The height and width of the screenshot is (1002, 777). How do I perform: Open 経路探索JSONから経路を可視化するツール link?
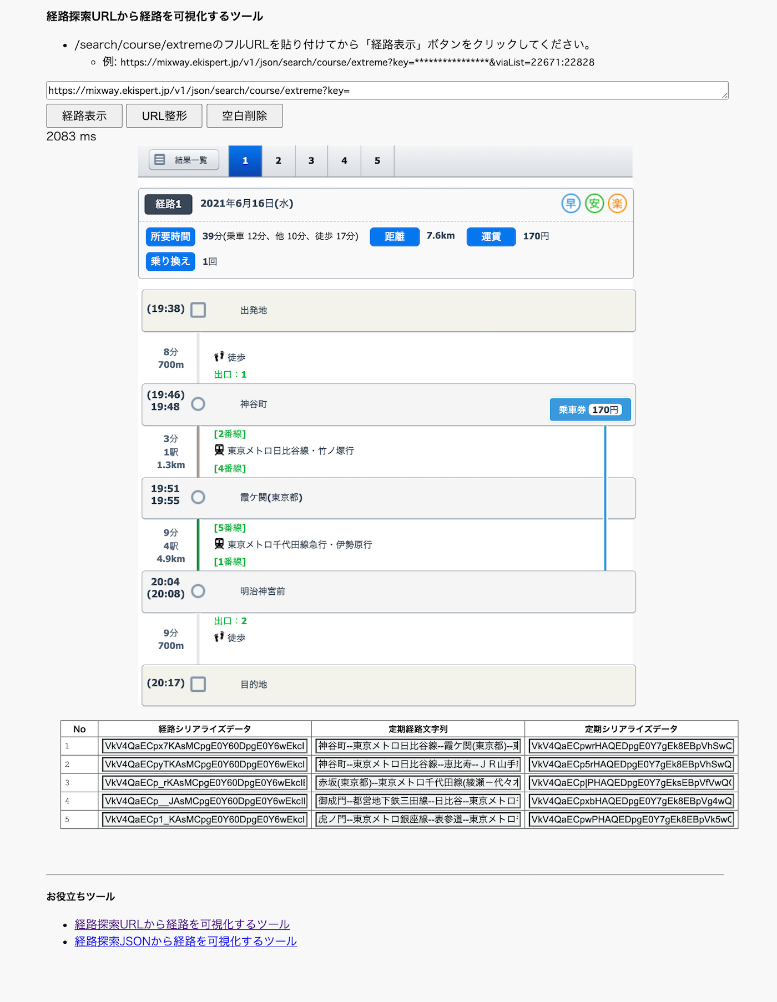185,942
